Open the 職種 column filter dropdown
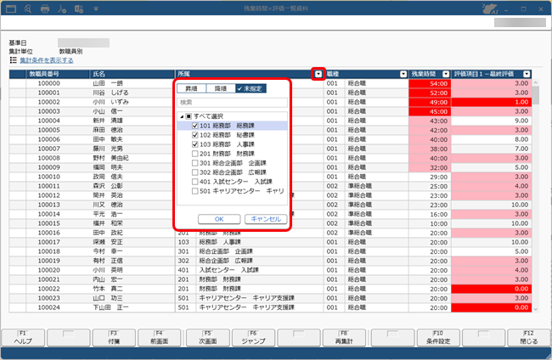The image size is (552, 360). pyautogui.click(x=403, y=74)
